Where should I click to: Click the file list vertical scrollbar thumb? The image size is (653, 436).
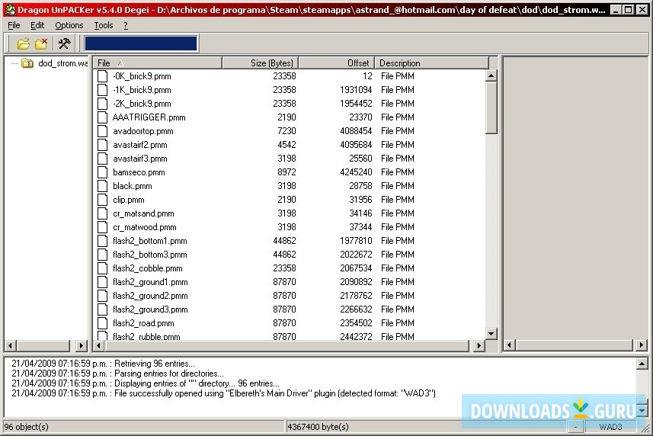tap(491, 107)
